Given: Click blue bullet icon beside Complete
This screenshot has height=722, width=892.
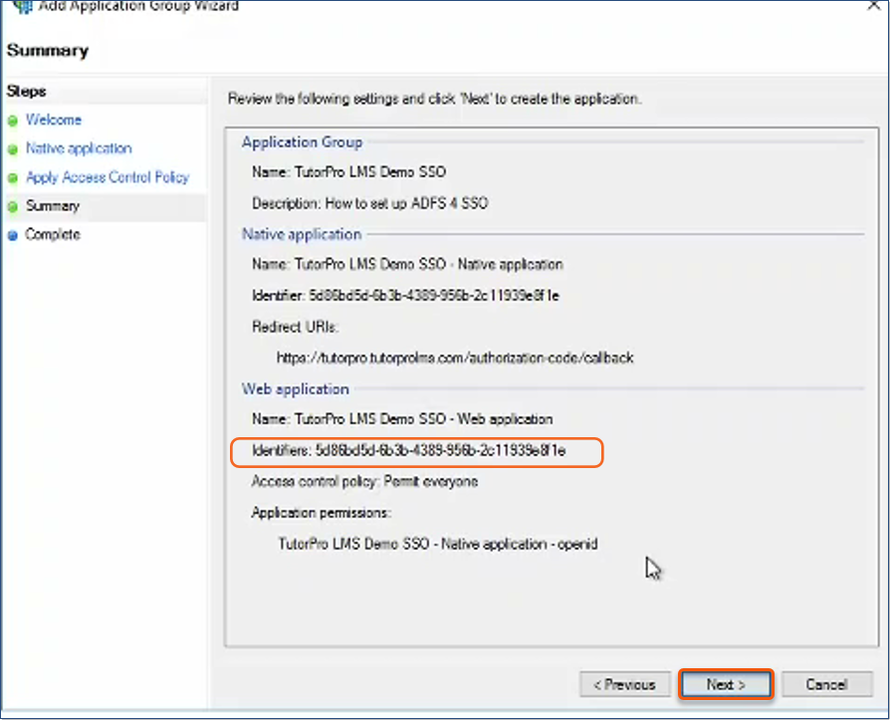Looking at the screenshot, I should click(13, 236).
